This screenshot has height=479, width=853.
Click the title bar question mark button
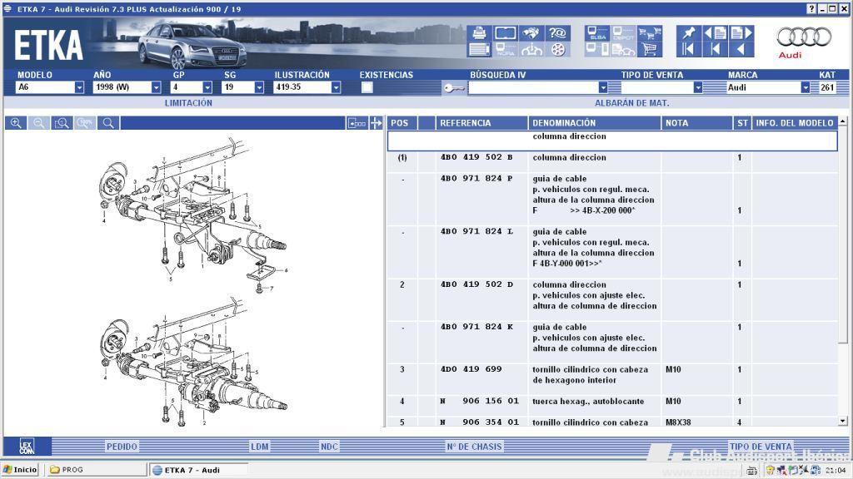pyautogui.click(x=811, y=8)
